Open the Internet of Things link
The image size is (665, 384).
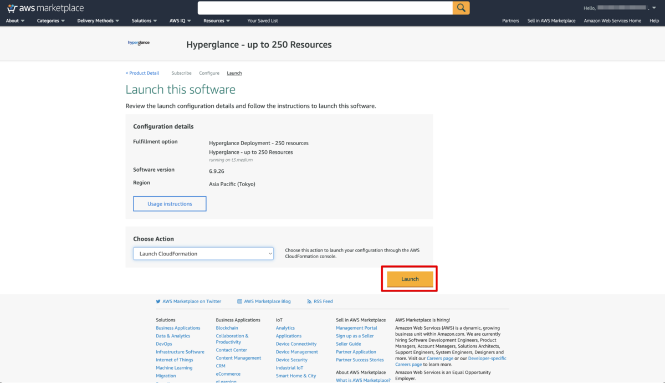[x=175, y=360]
